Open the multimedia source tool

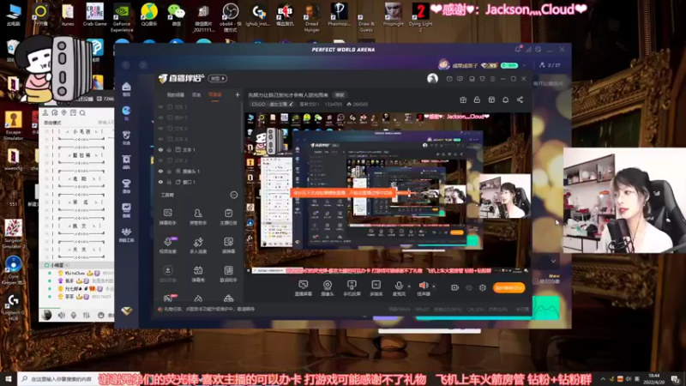coord(376,287)
